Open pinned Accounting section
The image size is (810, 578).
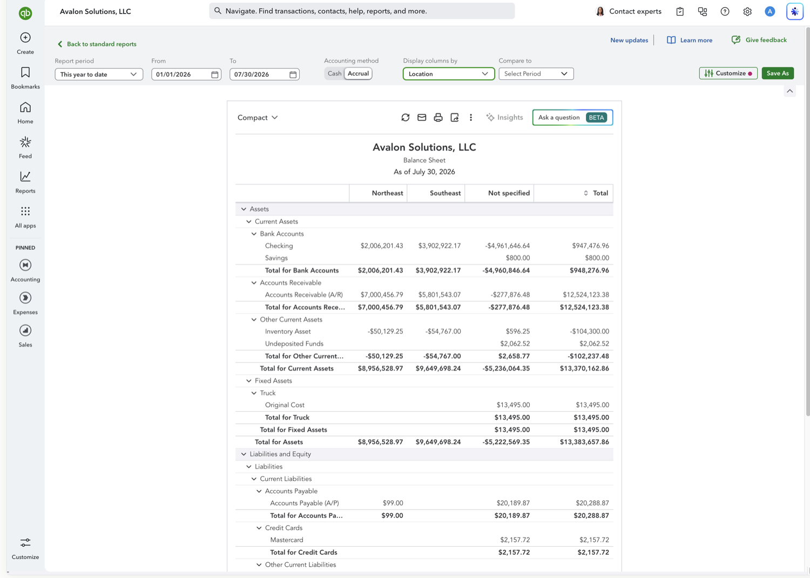[25, 270]
